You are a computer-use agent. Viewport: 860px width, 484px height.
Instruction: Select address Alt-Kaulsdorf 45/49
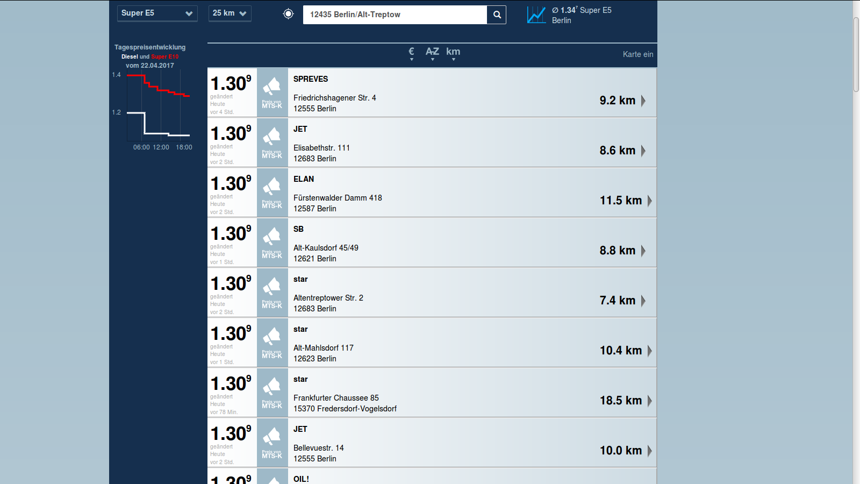click(x=326, y=248)
